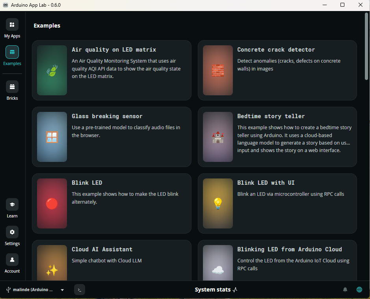Open the Learn section icon
This screenshot has height=299, width=370.
(12, 205)
